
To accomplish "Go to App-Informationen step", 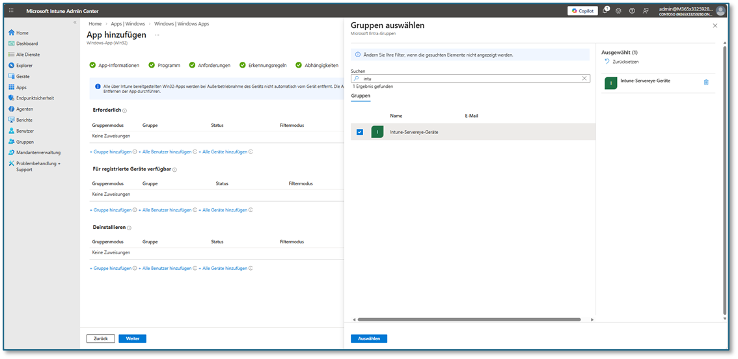I will [115, 66].
